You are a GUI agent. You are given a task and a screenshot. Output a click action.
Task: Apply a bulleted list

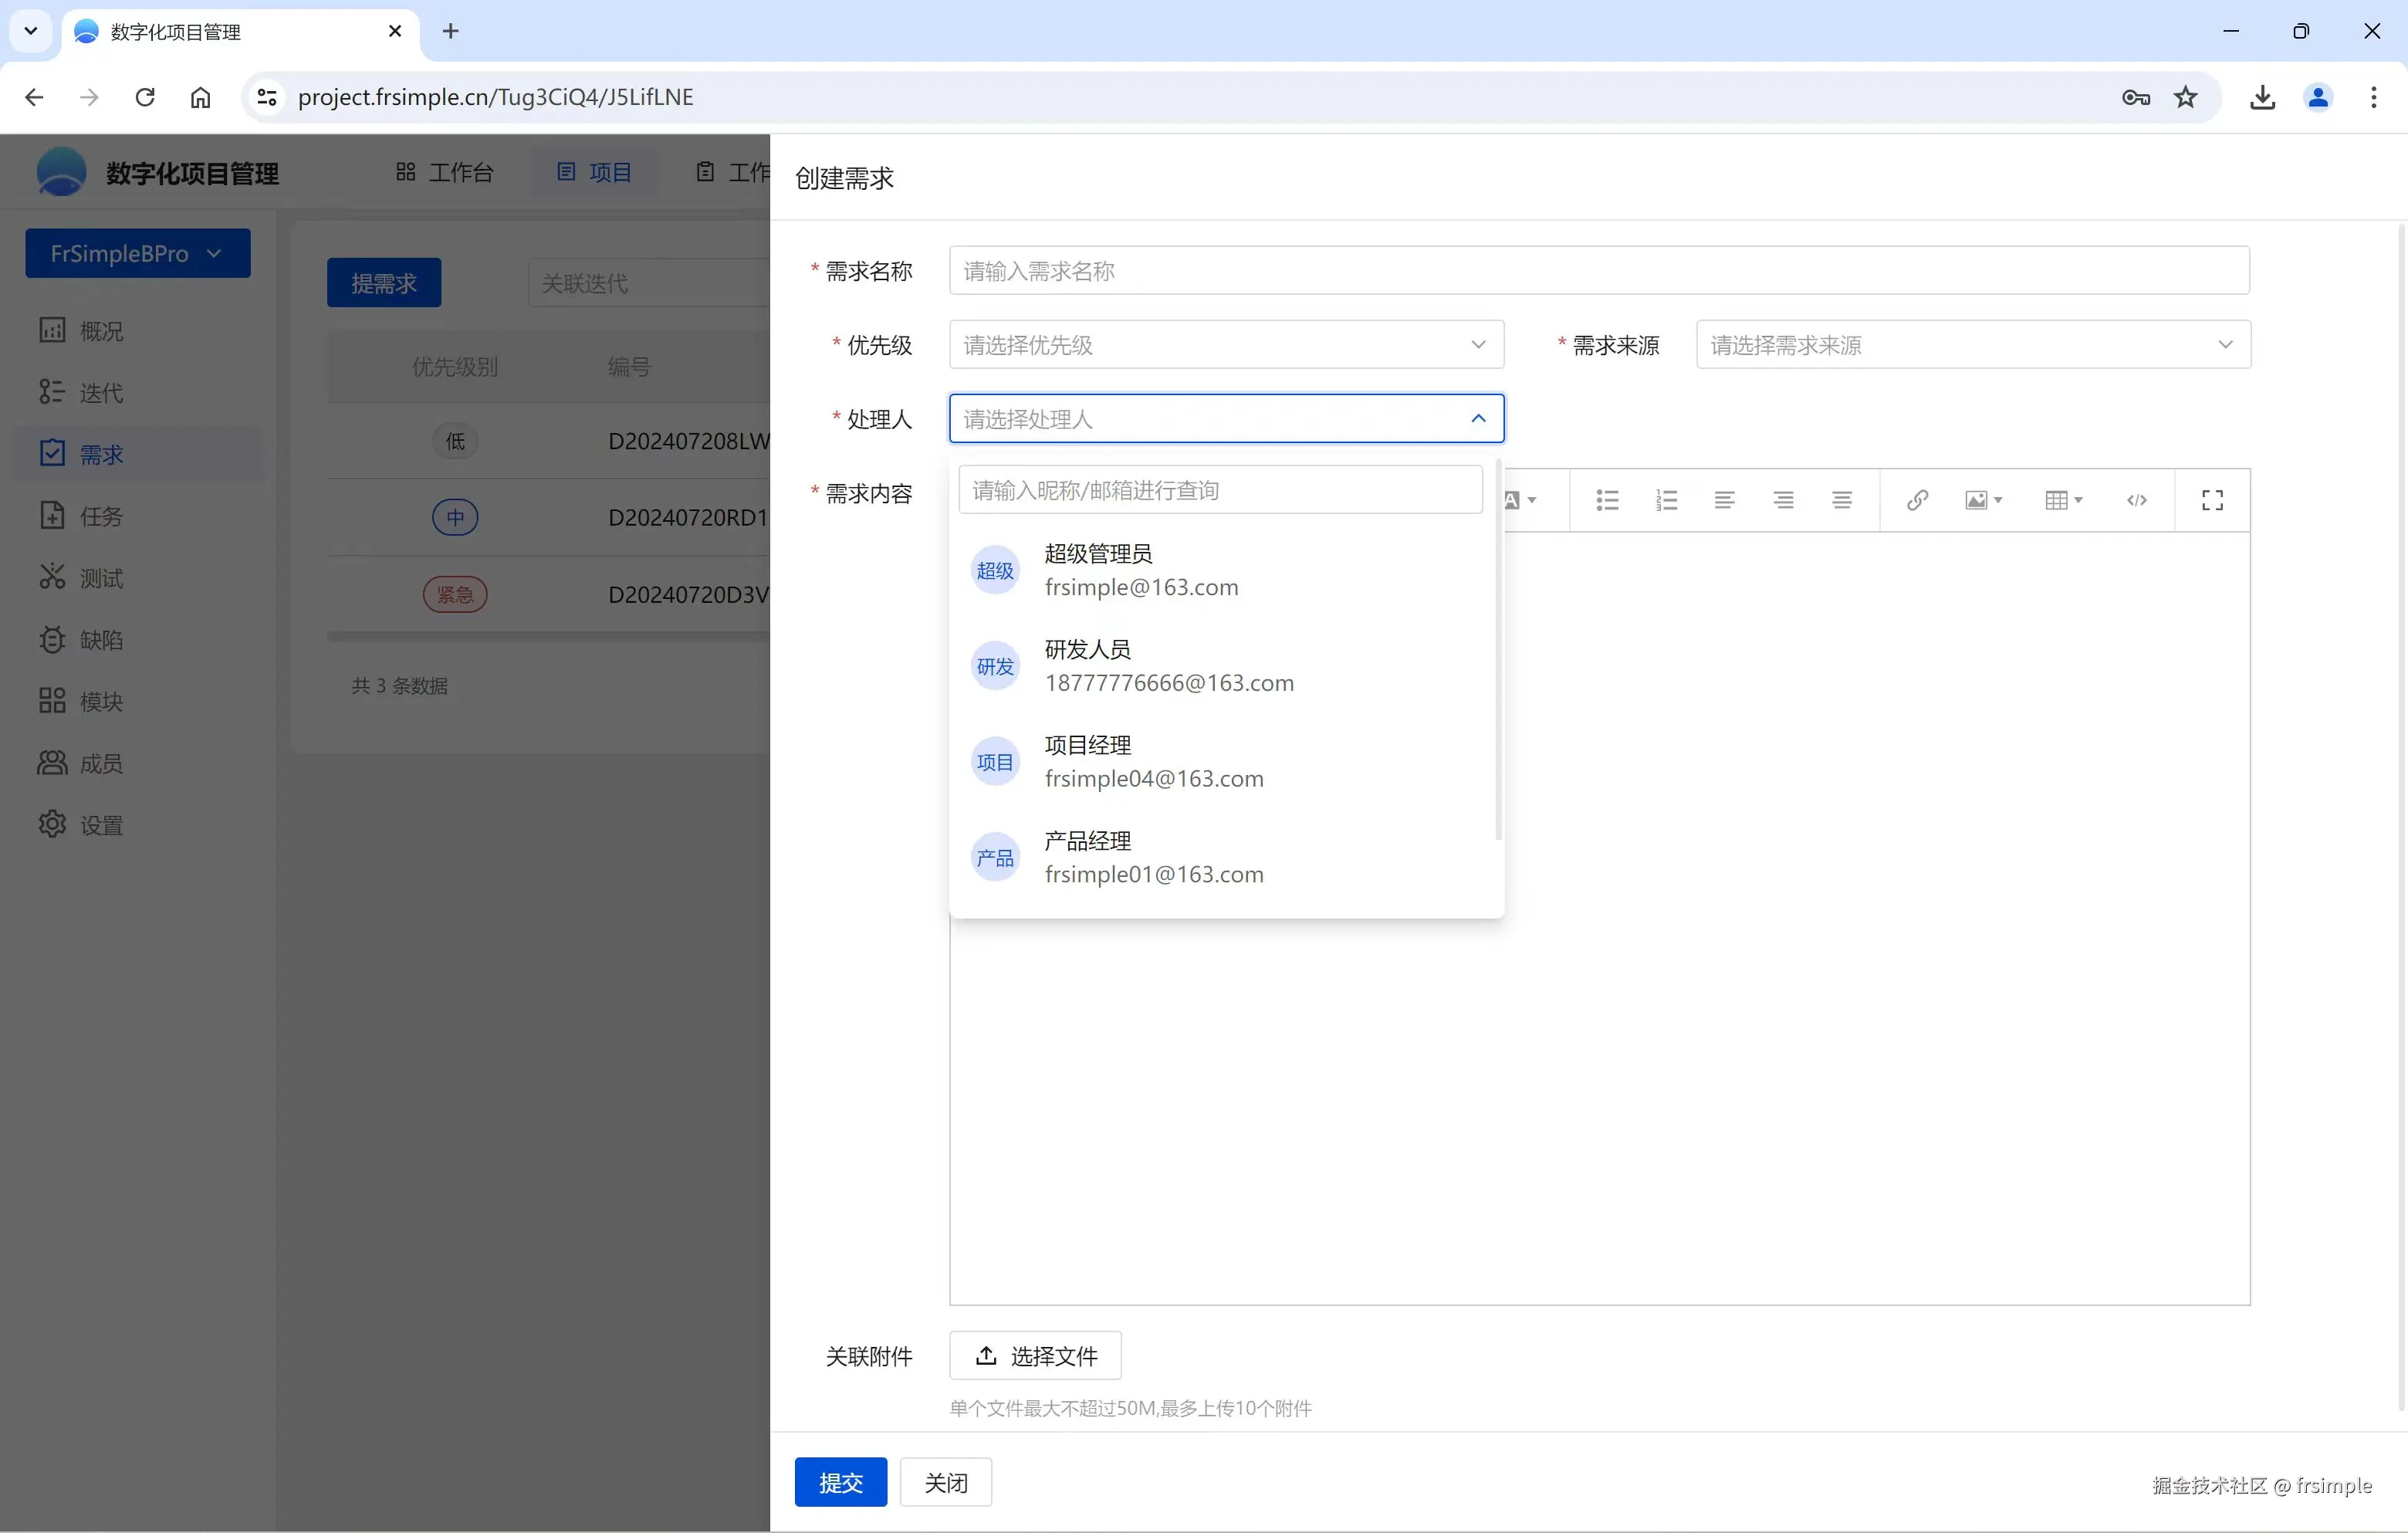click(x=1606, y=500)
